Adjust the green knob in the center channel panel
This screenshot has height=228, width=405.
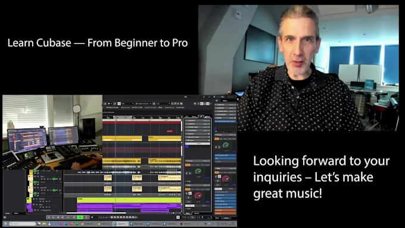pyautogui.click(x=198, y=171)
